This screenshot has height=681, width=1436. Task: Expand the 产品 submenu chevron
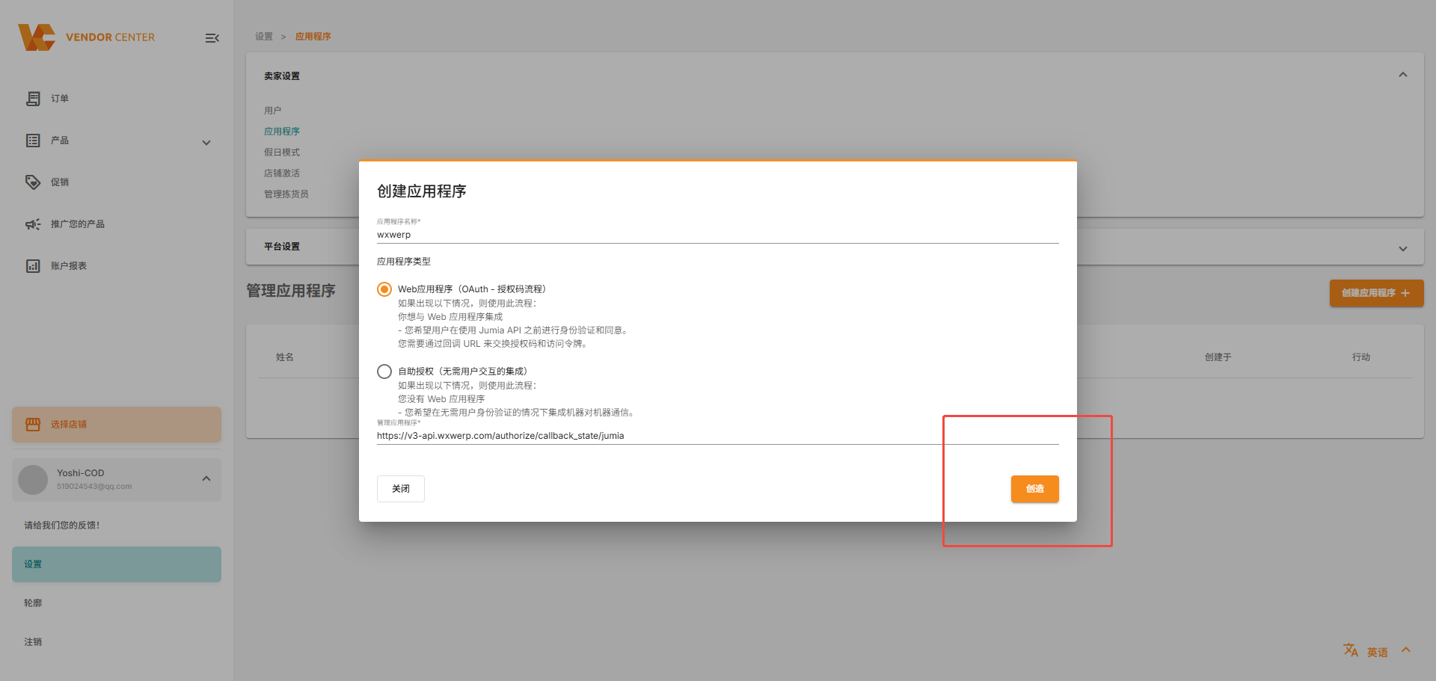206,142
